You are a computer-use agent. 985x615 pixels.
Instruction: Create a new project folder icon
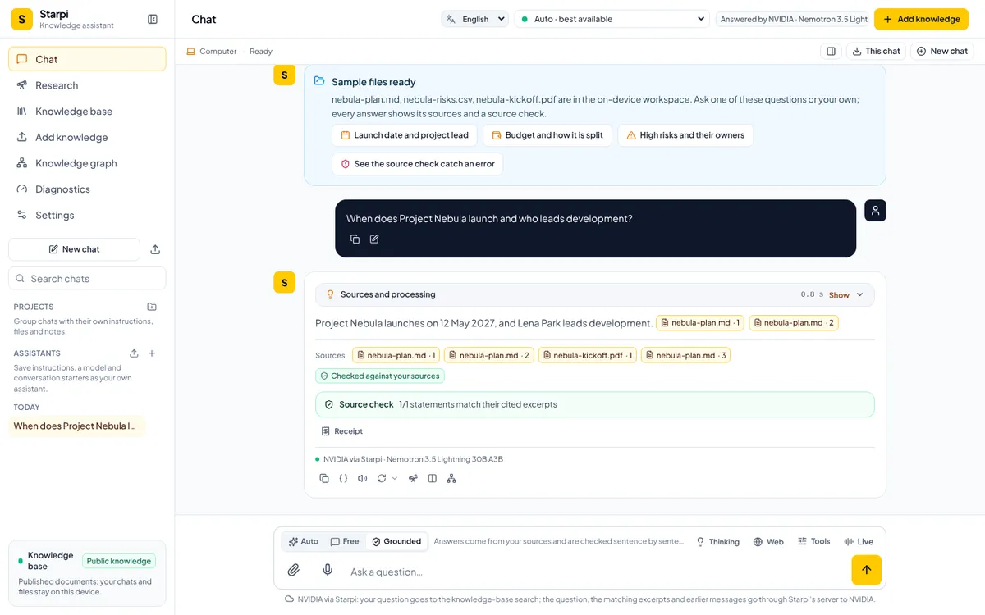[152, 307]
